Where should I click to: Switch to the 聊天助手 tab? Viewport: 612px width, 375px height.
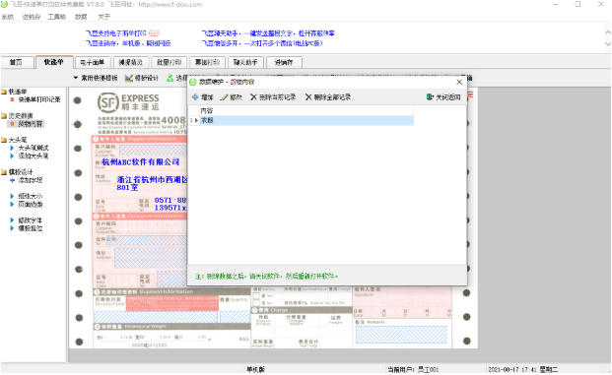click(245, 62)
